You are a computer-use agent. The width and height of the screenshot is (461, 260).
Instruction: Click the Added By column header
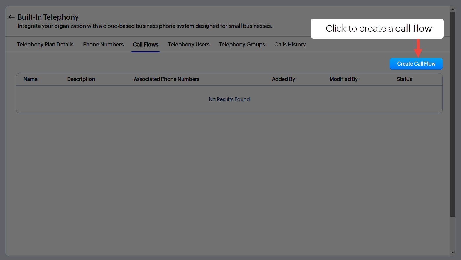pos(283,79)
